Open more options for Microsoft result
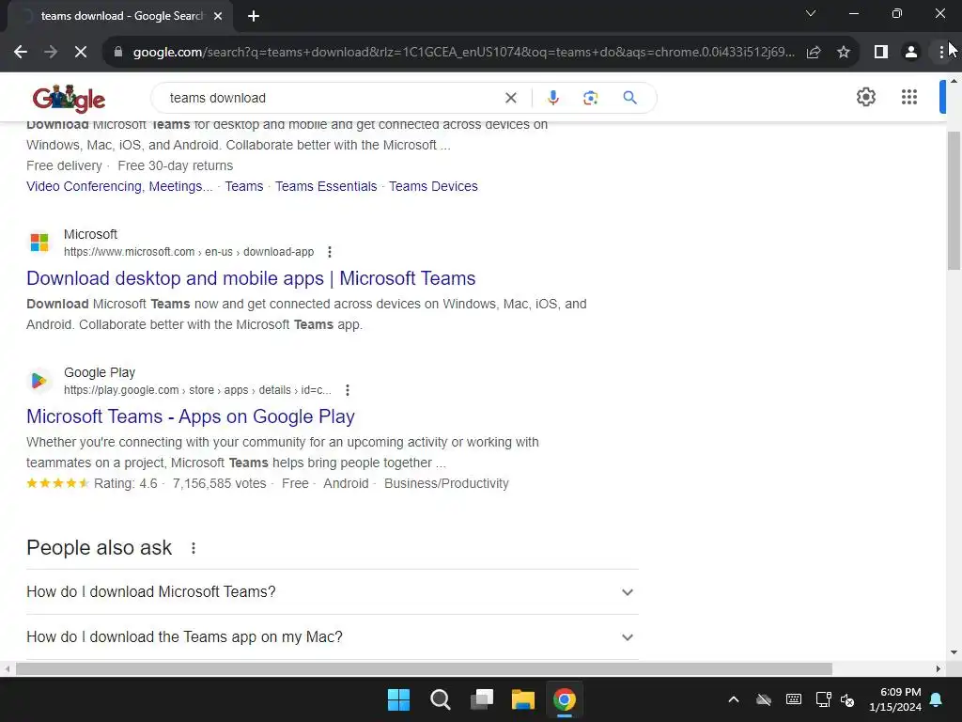Screen dimensions: 962x722 point(330,252)
